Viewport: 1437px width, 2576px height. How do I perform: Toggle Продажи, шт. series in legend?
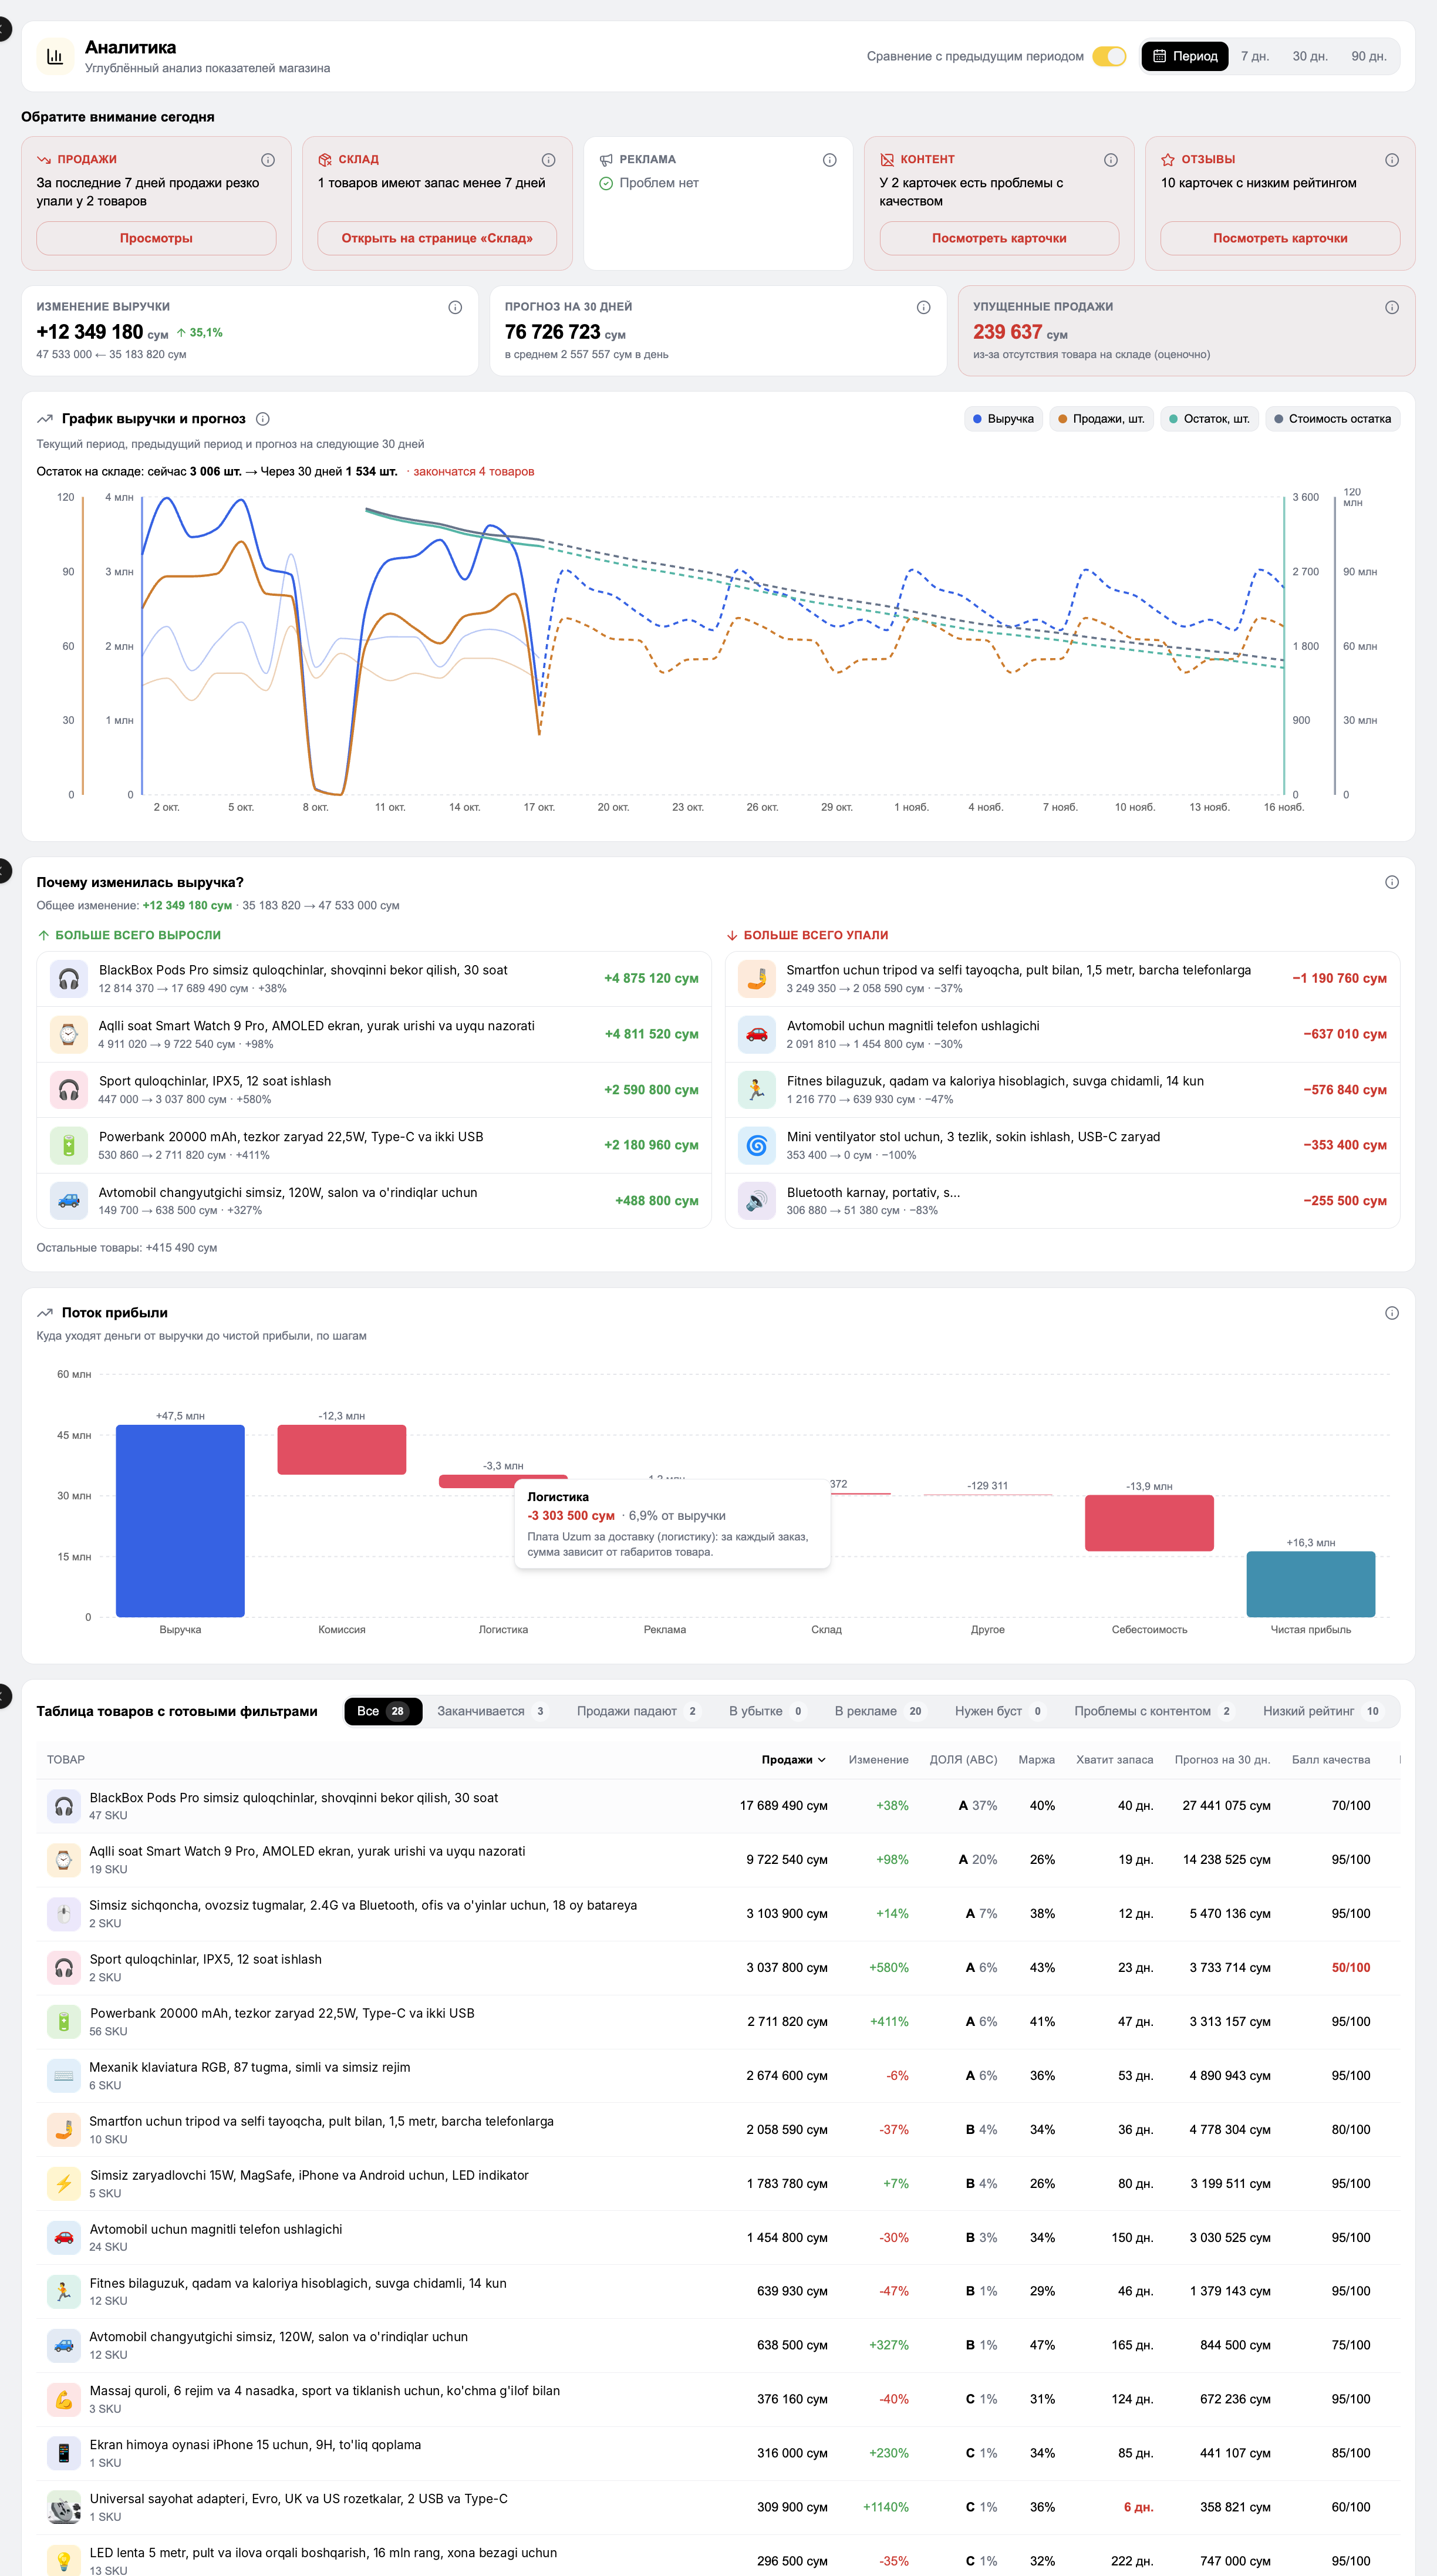tap(1101, 419)
